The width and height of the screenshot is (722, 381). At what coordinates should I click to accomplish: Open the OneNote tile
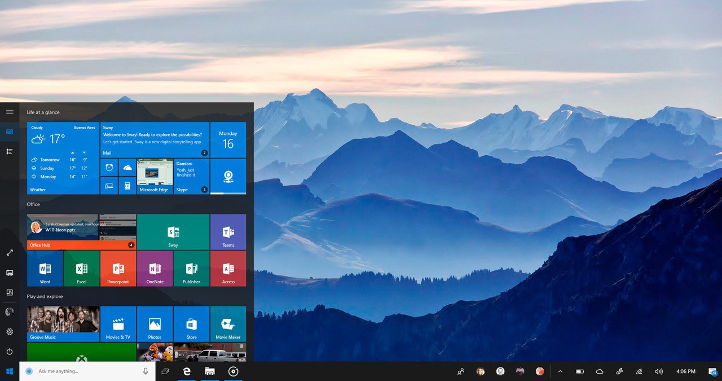[x=155, y=269]
